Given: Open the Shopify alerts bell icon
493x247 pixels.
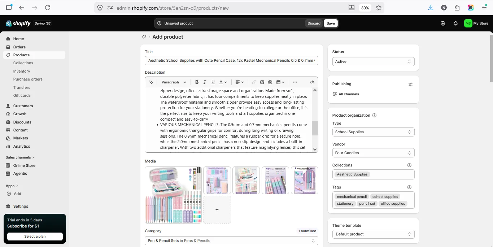Looking at the screenshot, I should pyautogui.click(x=455, y=23).
